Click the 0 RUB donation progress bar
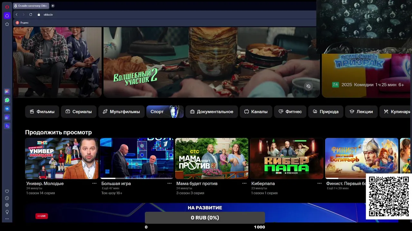The height and width of the screenshot is (231, 412). (x=205, y=218)
